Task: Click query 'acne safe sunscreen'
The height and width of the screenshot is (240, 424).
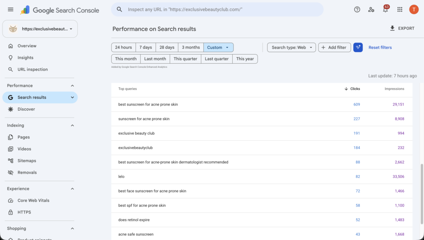Action: click(x=136, y=234)
